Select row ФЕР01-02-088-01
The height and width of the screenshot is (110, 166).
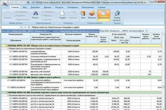pyautogui.click(x=81, y=82)
